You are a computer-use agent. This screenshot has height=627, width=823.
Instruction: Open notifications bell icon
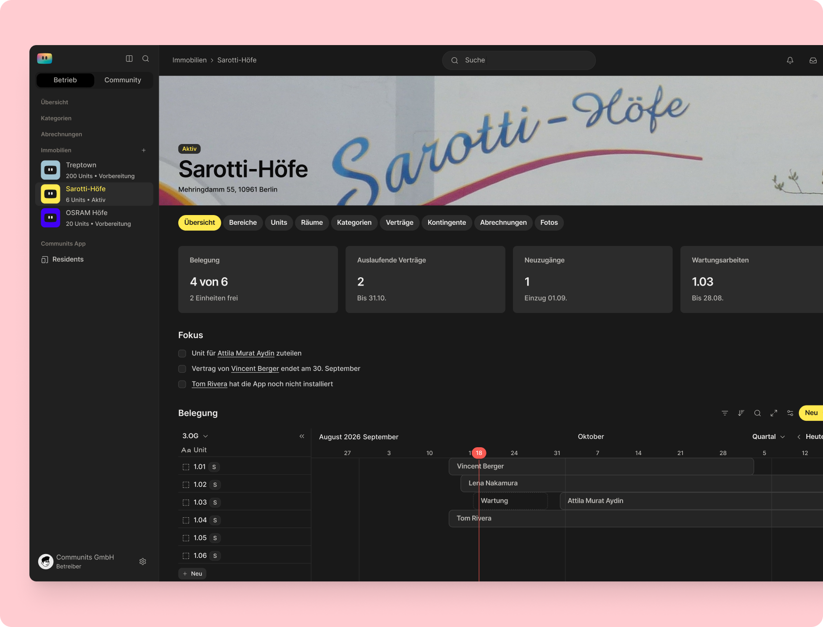(x=790, y=60)
